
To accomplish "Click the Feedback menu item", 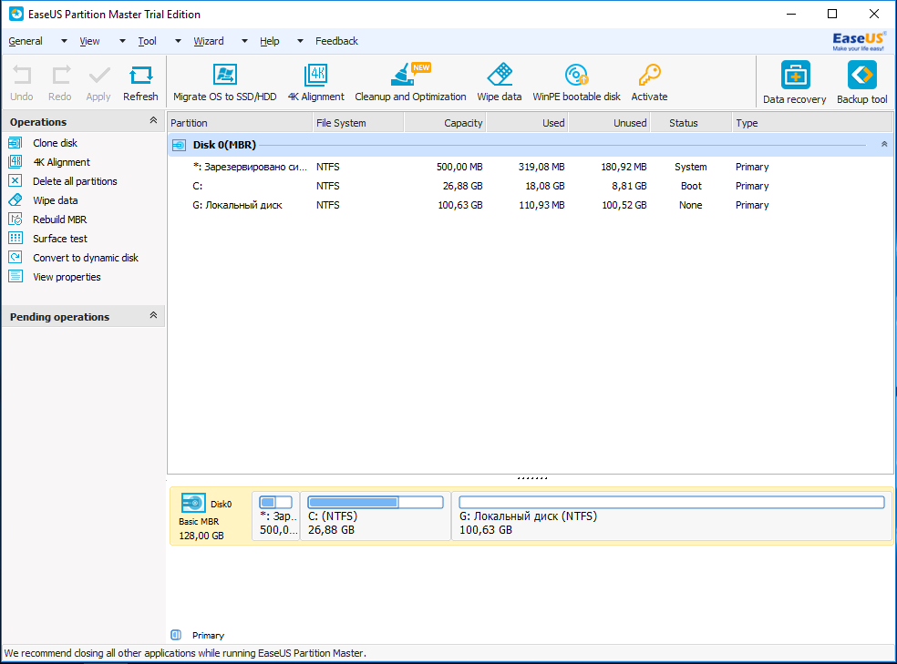I will (336, 41).
